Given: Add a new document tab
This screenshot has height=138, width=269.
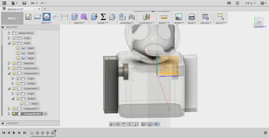Looking at the screenshot, I should (45, 9).
